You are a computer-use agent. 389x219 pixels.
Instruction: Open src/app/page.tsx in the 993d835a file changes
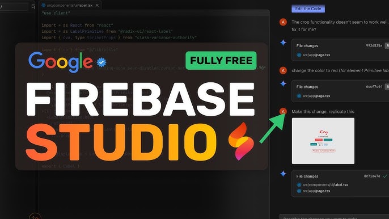[x=314, y=55]
